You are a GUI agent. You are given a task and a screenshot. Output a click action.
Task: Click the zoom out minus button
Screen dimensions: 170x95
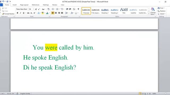tap(158, 94)
